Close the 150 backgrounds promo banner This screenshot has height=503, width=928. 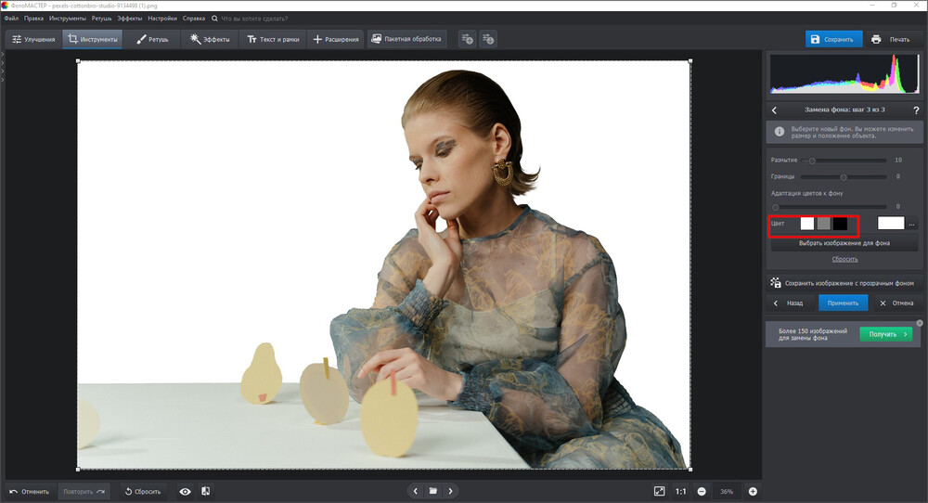pyautogui.click(x=920, y=323)
